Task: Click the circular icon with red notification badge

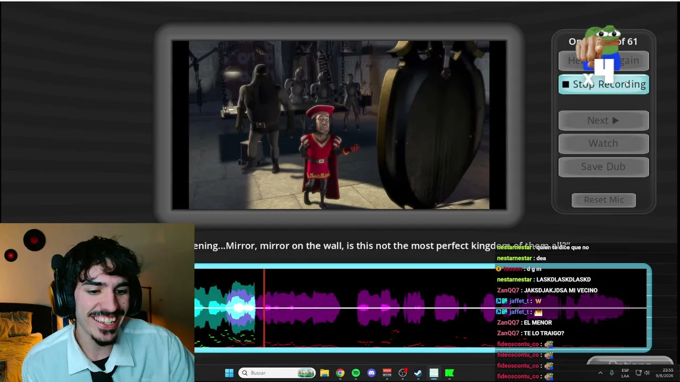Action: (403, 373)
